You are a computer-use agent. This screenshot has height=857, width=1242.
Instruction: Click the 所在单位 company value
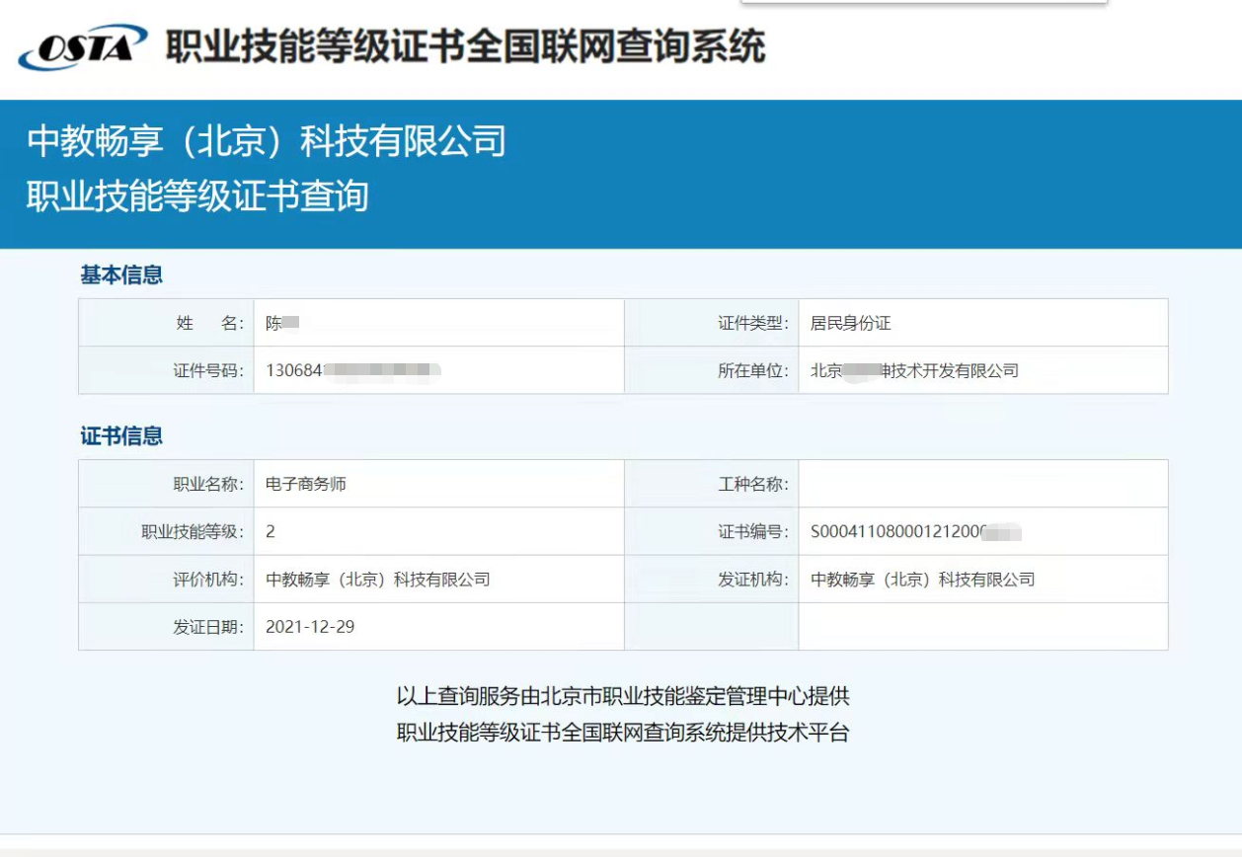pos(913,371)
